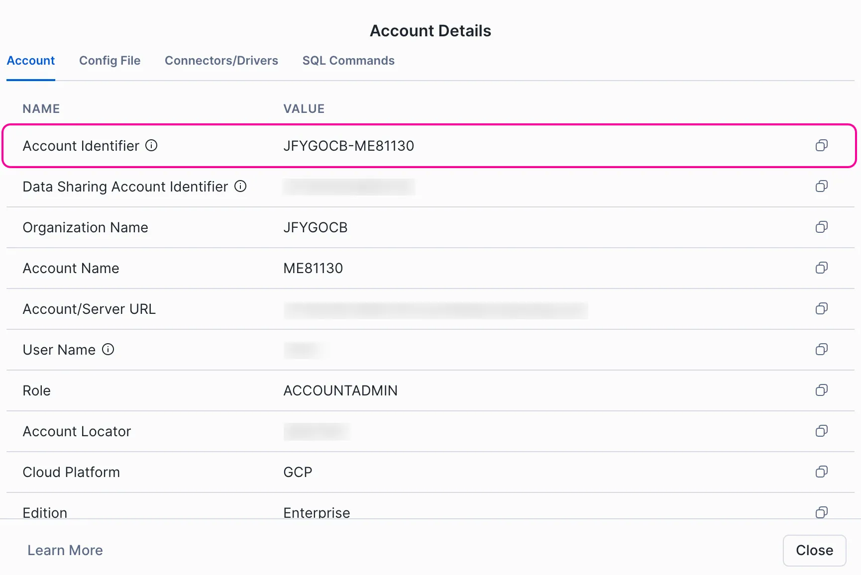Copy the Account Name value
The image size is (861, 575).
[x=821, y=268]
